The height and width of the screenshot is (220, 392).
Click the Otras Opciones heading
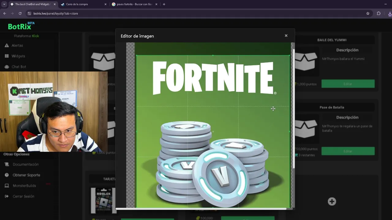17,154
